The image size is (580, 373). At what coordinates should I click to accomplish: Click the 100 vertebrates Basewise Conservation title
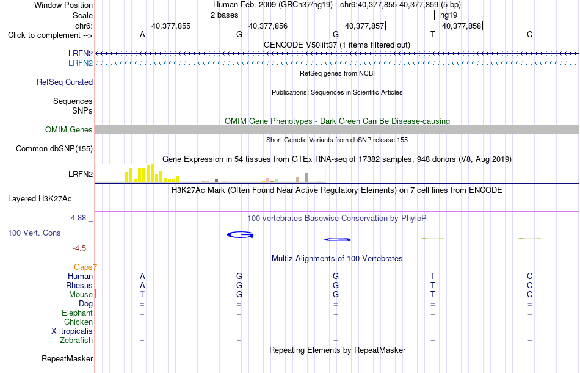337,219
